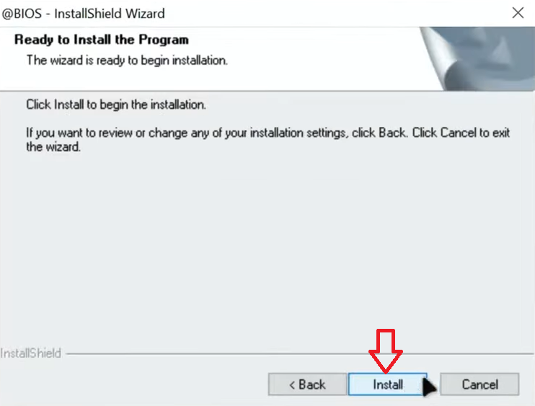The image size is (535, 406).
Task: Click the 'Ready to Install the Program' heading
Action: 102,40
